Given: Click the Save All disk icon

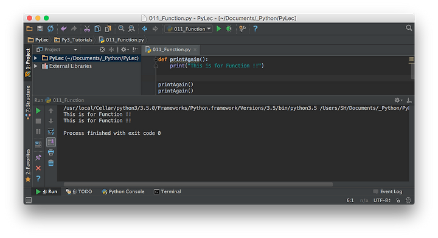Looking at the screenshot, I should click(40, 29).
